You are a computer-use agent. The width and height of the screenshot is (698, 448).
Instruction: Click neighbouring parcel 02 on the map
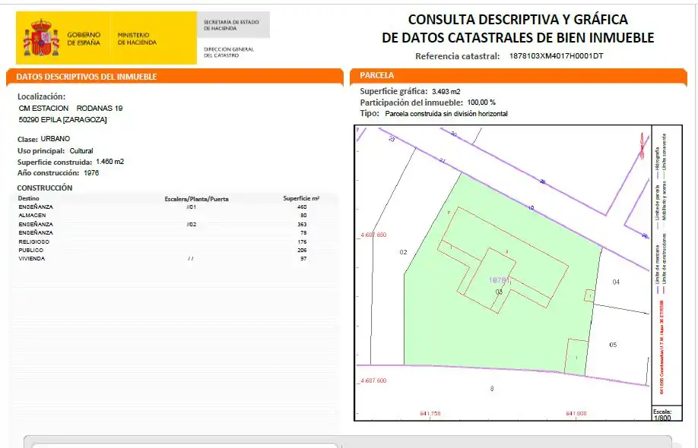[403, 252]
